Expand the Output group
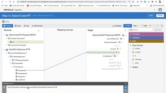The height and width of the screenshot is (93, 166). click(x=130, y=67)
